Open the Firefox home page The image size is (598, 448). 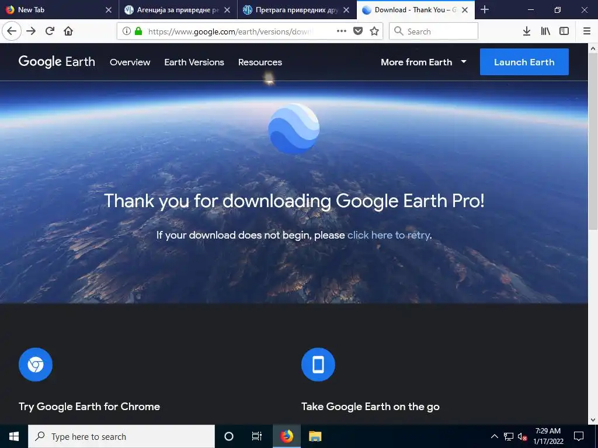[x=68, y=32]
